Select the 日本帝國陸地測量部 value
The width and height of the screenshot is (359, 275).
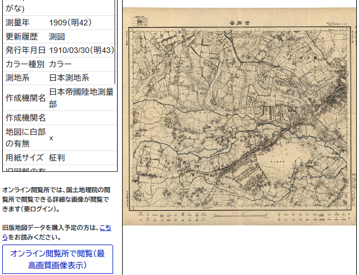coord(81,98)
